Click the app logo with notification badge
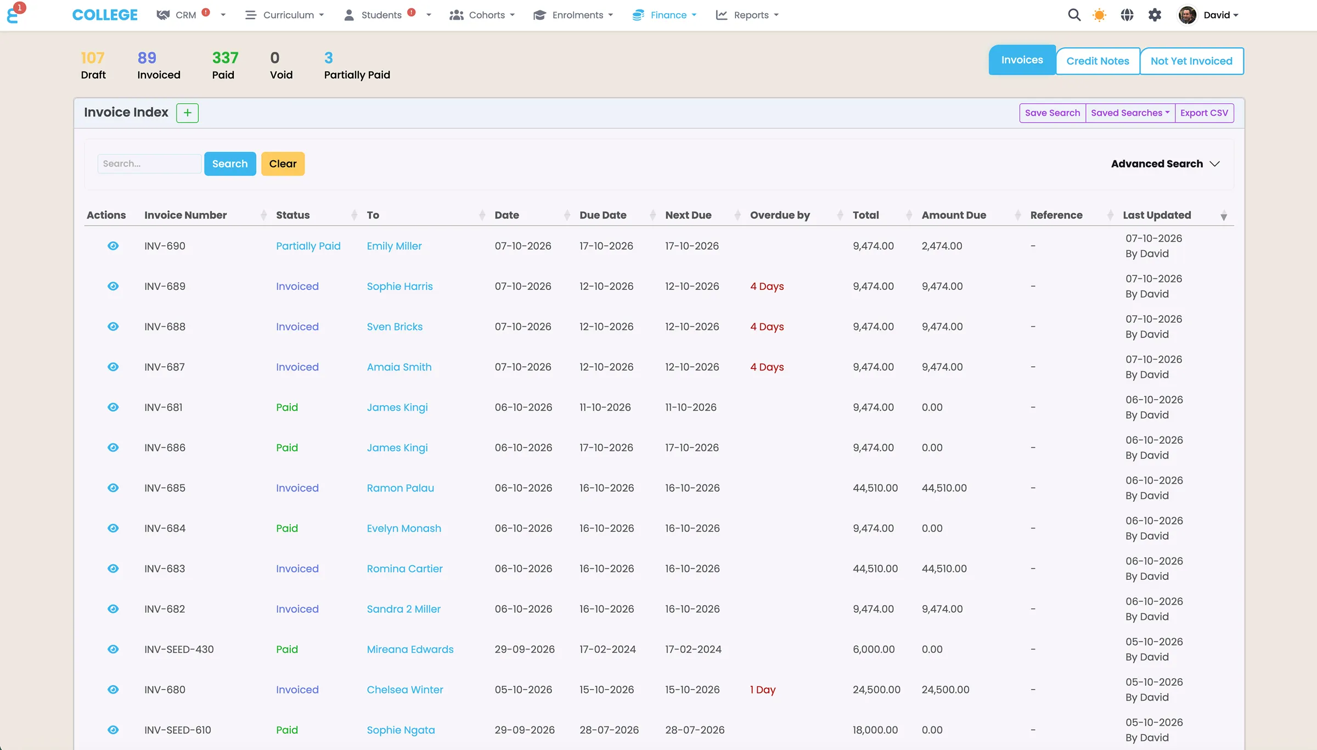The height and width of the screenshot is (750, 1317). click(x=15, y=13)
